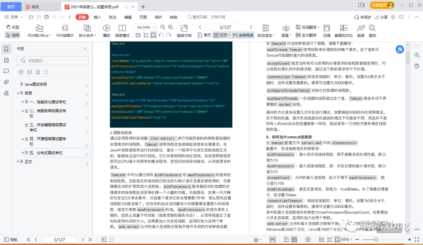Screen dimensions: 423x245
Task: Set actual size 1:1 view in toolbar
Action: pos(138,35)
